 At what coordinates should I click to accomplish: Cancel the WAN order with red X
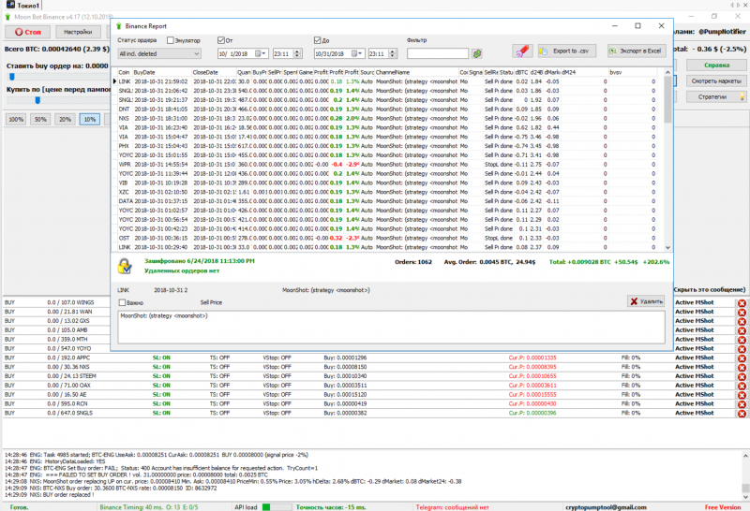point(742,312)
